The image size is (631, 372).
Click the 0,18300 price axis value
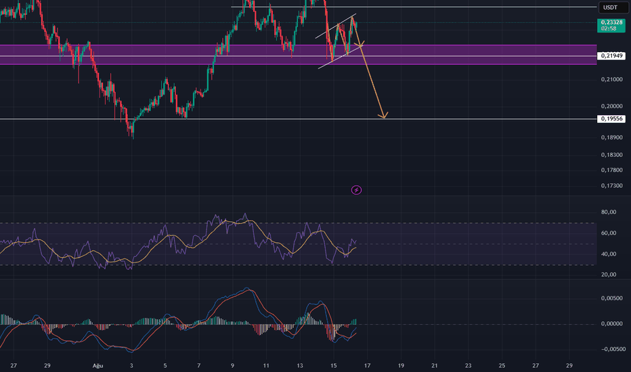(x=611, y=155)
